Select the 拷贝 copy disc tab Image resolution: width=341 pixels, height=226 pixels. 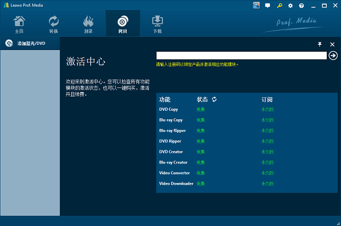[x=123, y=24]
